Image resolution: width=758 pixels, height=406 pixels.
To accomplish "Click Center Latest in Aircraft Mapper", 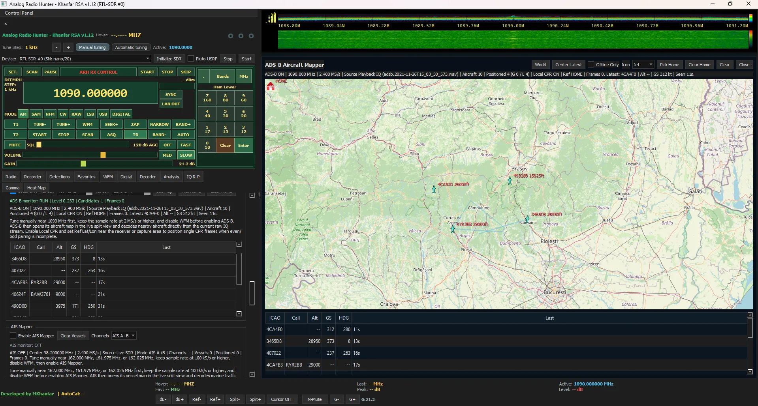I will click(568, 65).
